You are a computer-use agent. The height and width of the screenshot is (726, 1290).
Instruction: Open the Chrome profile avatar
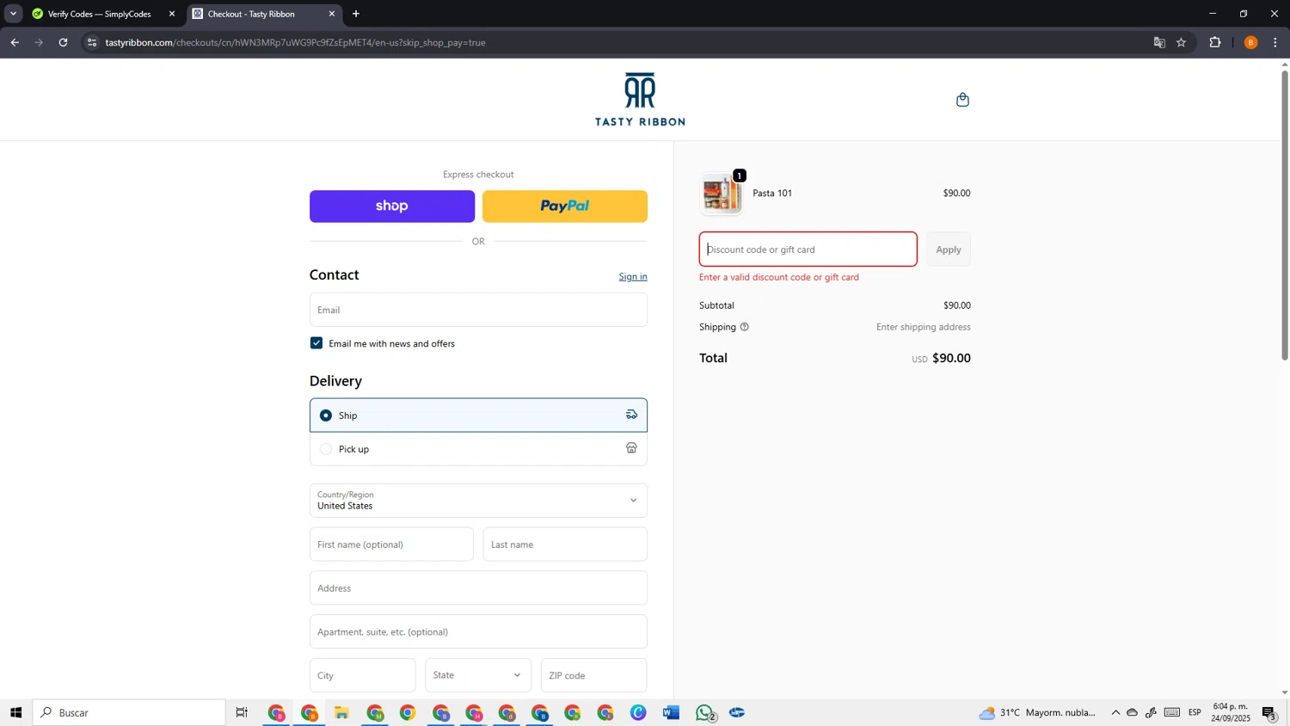(x=1250, y=42)
